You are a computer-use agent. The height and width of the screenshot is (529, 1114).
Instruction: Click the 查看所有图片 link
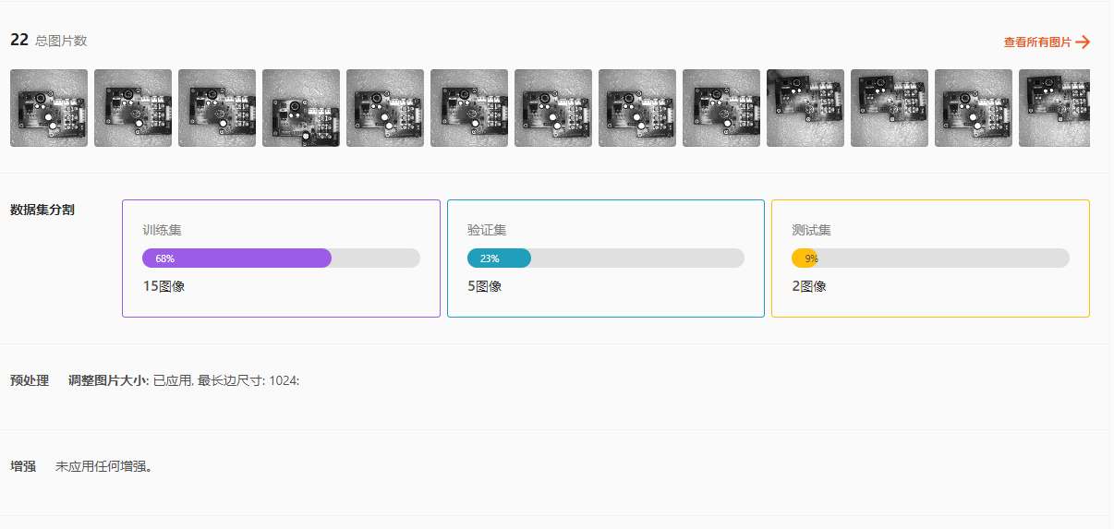pyautogui.click(x=1037, y=42)
